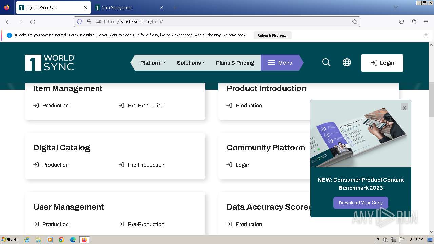Viewport: 434px width, 244px height.
Task: Launch Windows Media Player from taskbar
Action: click(x=50, y=240)
